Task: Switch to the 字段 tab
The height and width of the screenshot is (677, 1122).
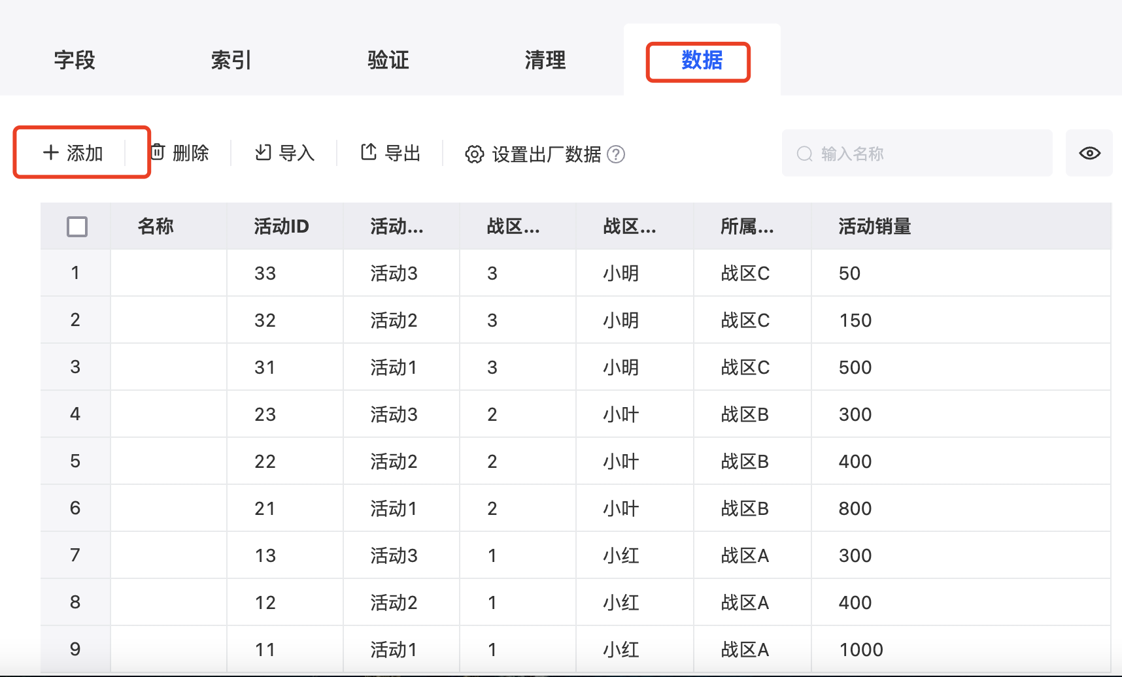Action: pos(75,60)
